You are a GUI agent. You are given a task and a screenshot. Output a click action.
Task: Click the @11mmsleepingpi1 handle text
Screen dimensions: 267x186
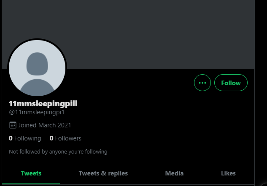tap(37, 113)
